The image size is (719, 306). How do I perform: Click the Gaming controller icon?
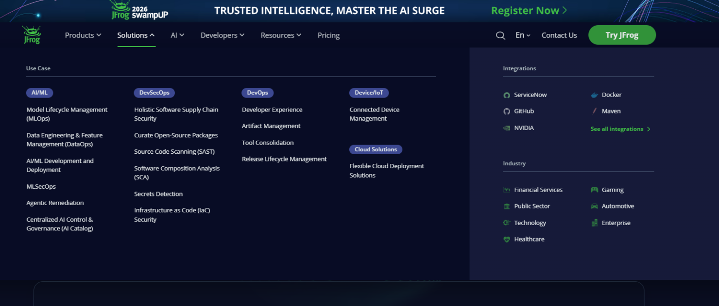(594, 190)
